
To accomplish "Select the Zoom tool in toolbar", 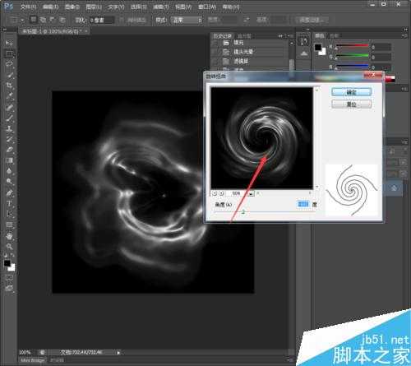I will [x=9, y=246].
